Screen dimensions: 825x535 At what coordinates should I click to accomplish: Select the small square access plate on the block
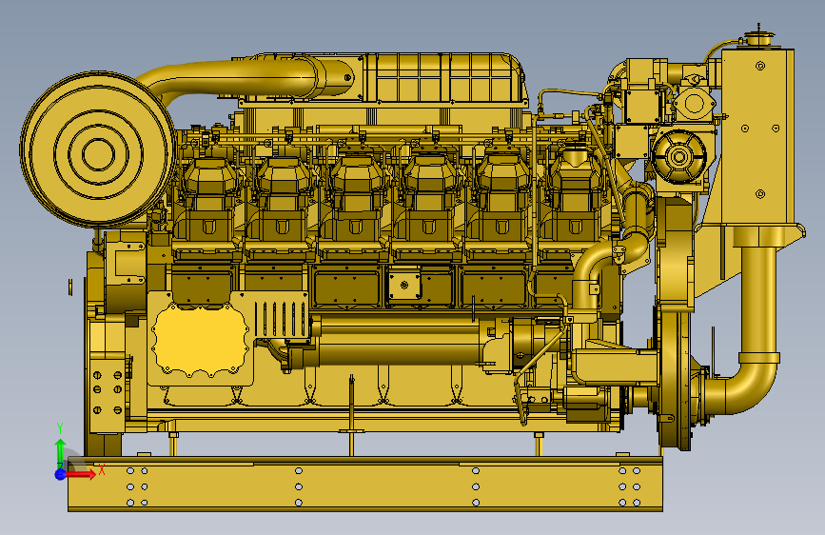coord(404,286)
